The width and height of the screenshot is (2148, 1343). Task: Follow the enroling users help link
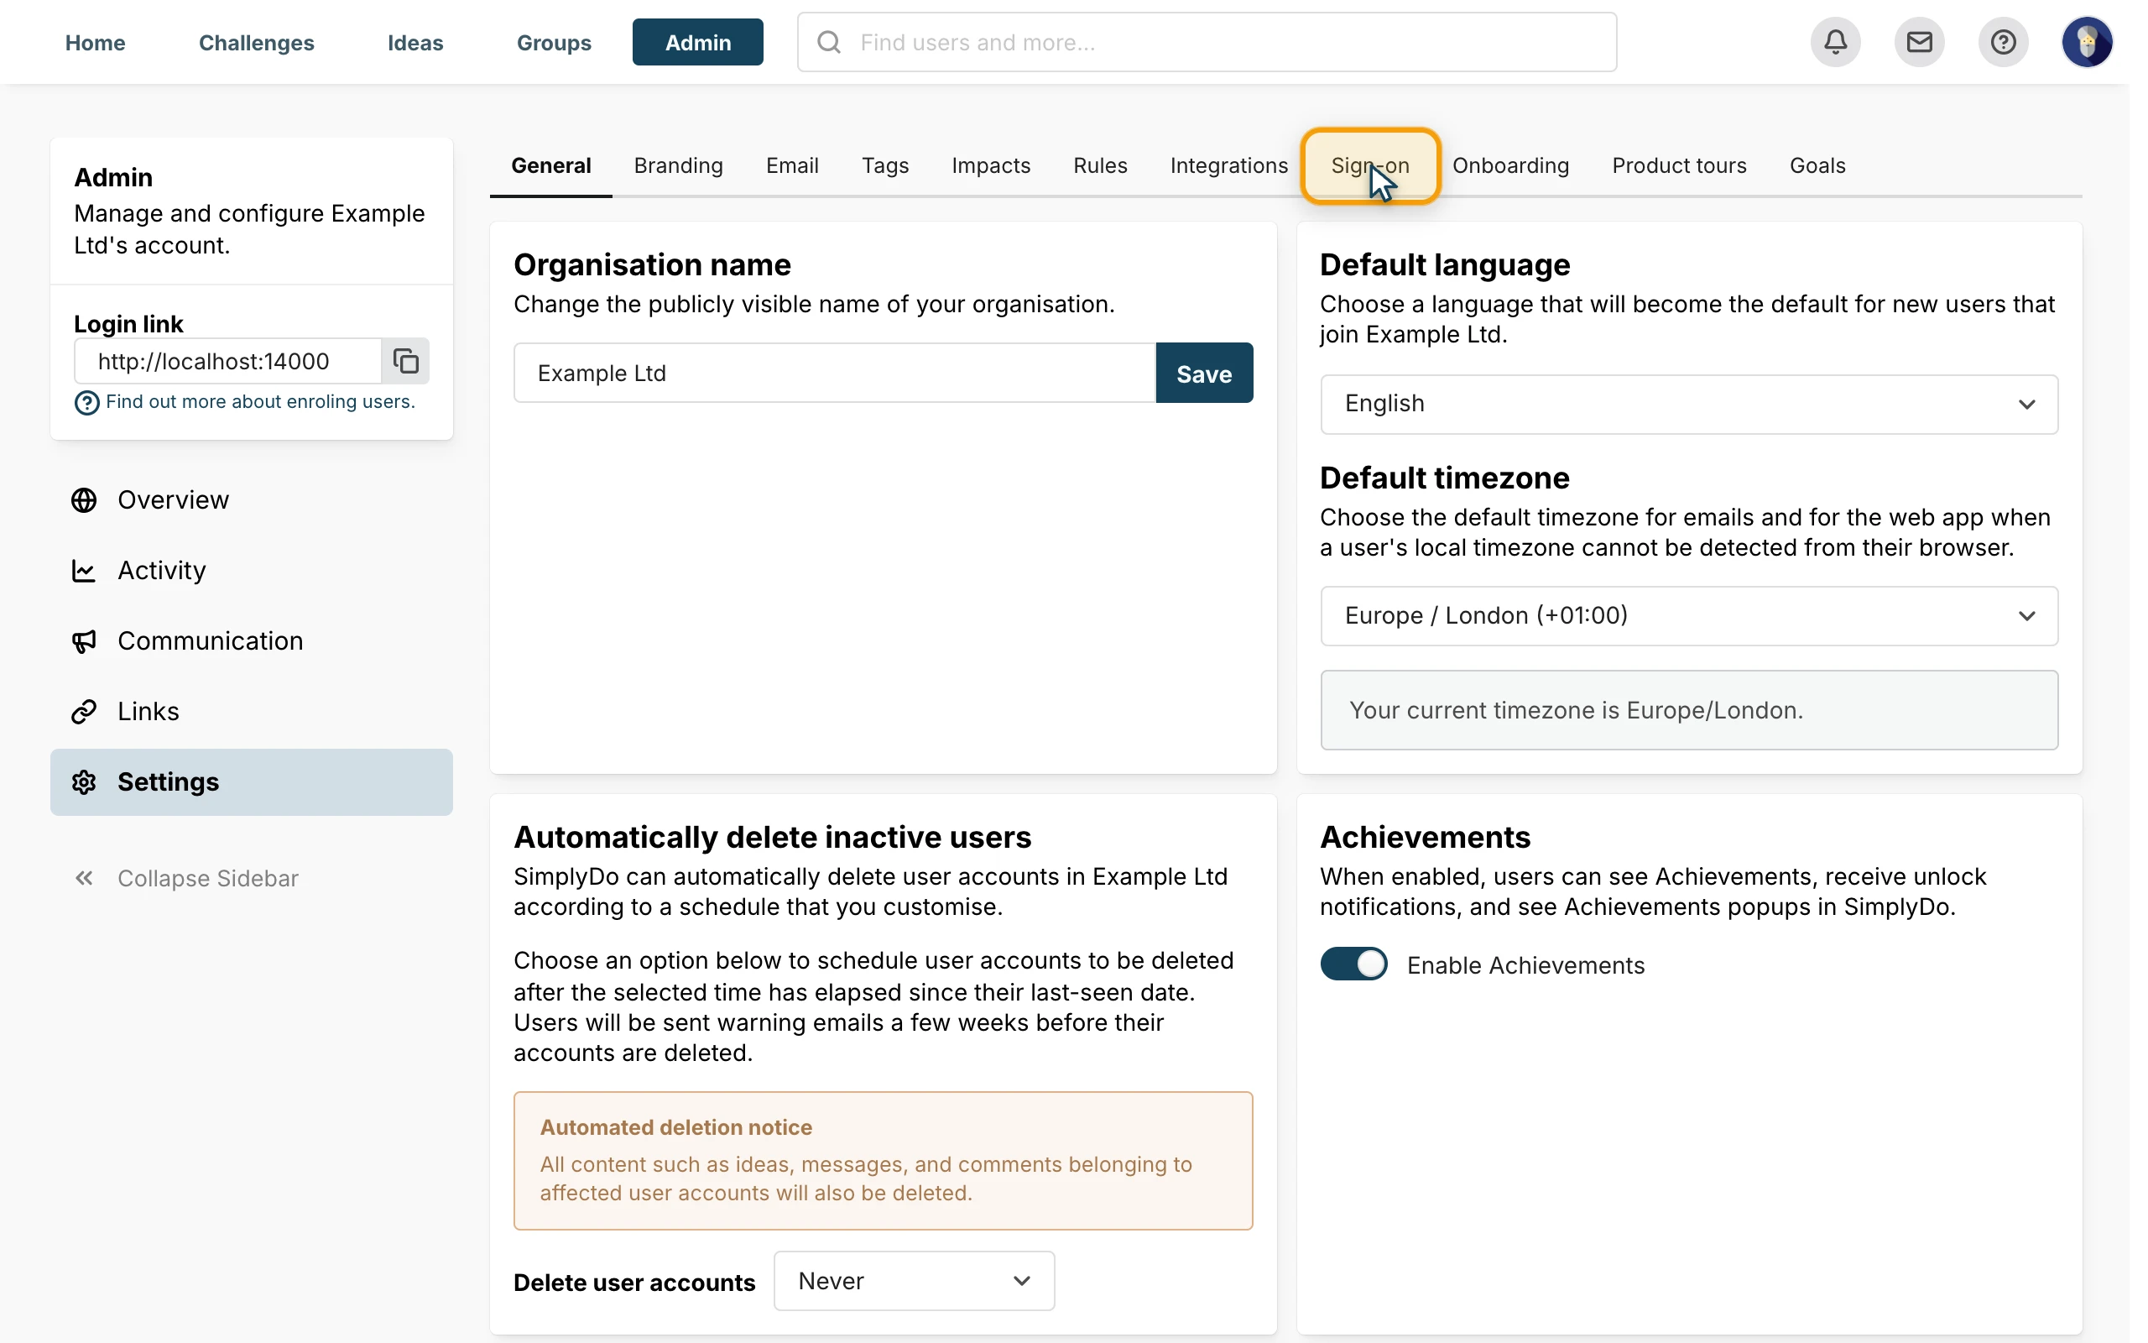260,401
